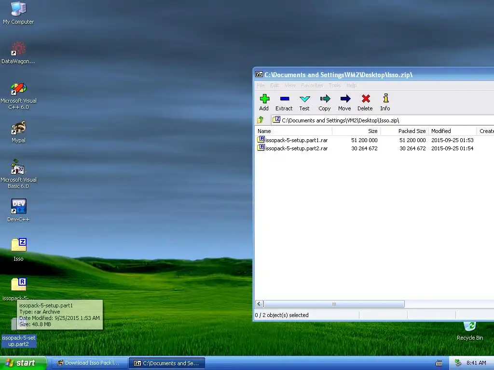Viewport: 494px width, 370px height.
Task: Select the Isso zip archive on desktop
Action: (x=19, y=250)
